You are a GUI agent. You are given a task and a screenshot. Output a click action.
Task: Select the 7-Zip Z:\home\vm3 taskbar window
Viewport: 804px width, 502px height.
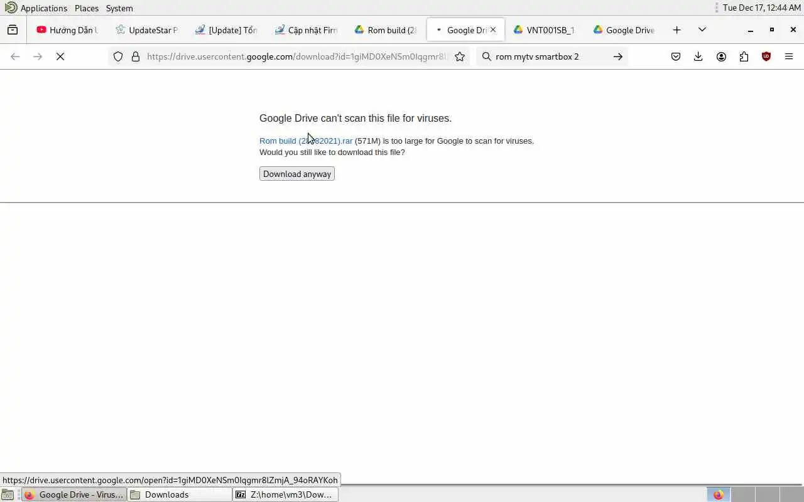(286, 494)
